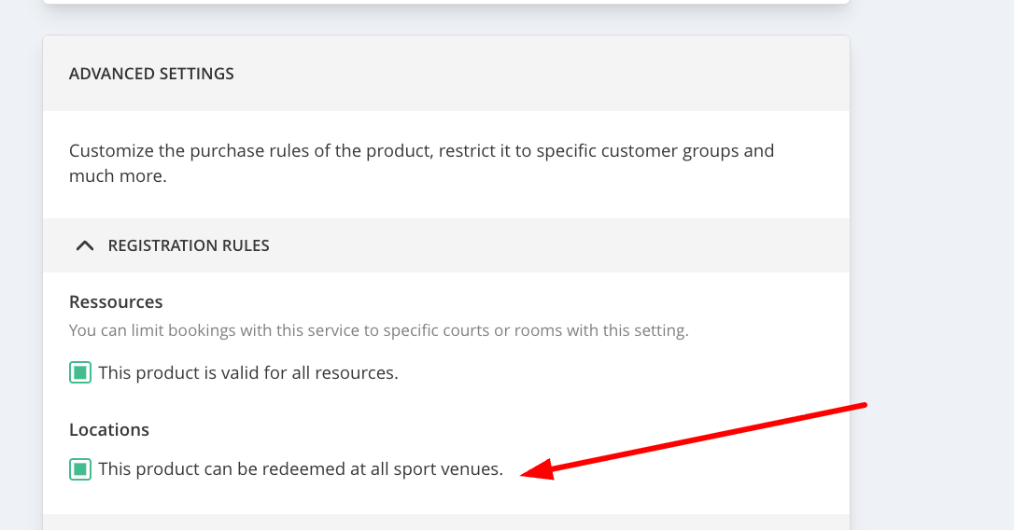The height and width of the screenshot is (530, 1014).
Task: Select the Ressources heading
Action: [116, 302]
